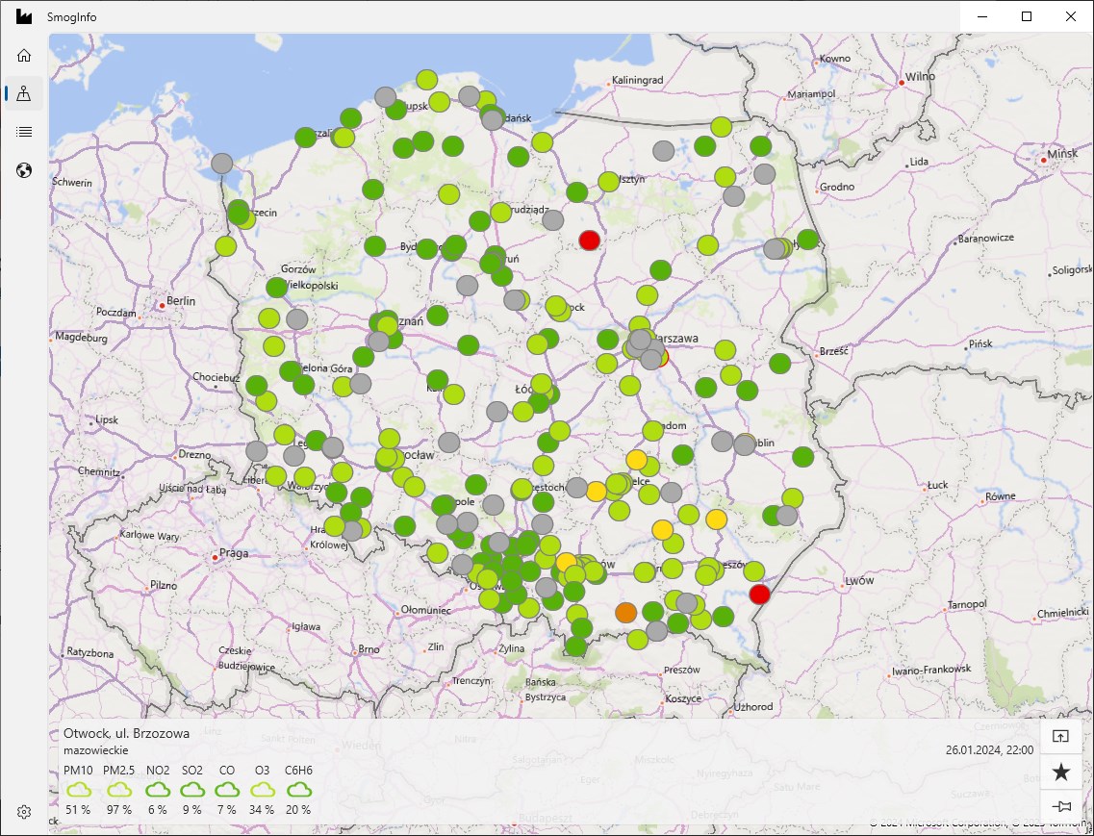Click the Praga city label on map

tap(235, 552)
